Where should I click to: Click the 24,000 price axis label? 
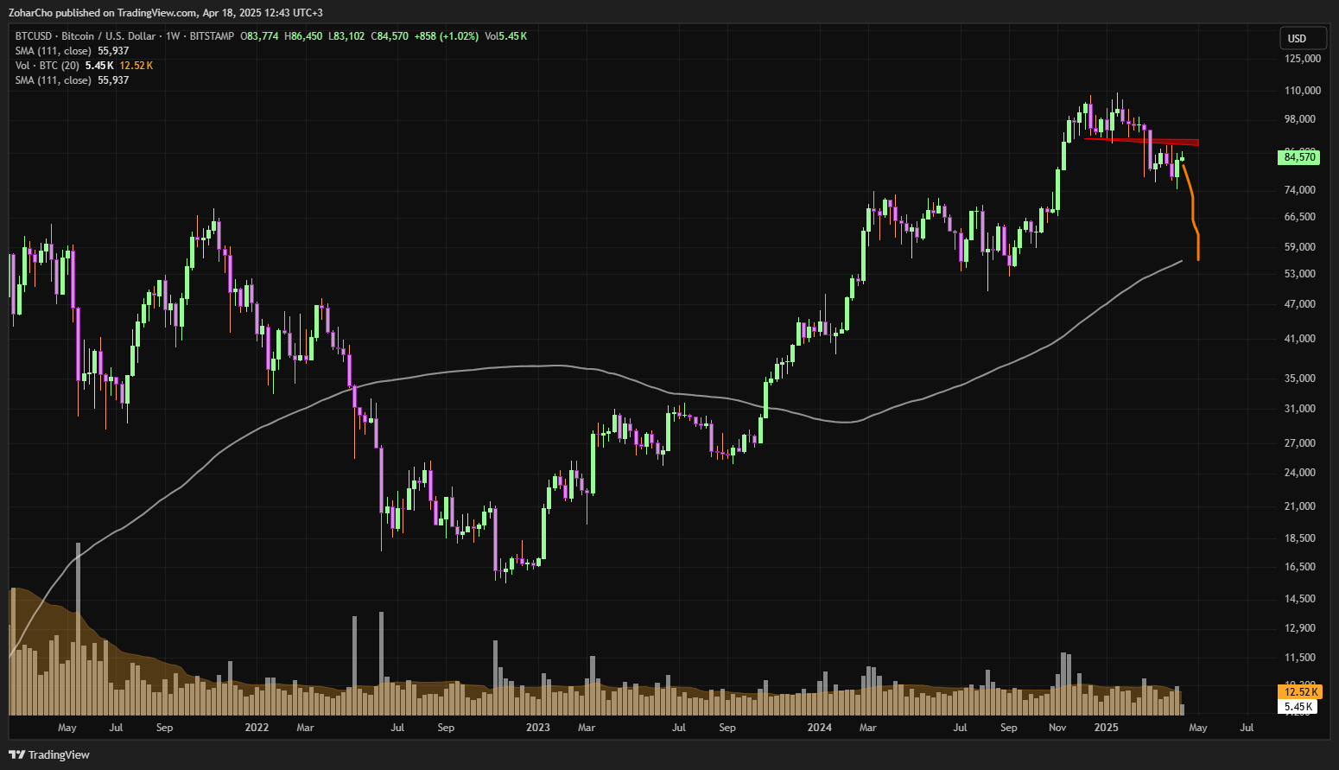[1300, 473]
